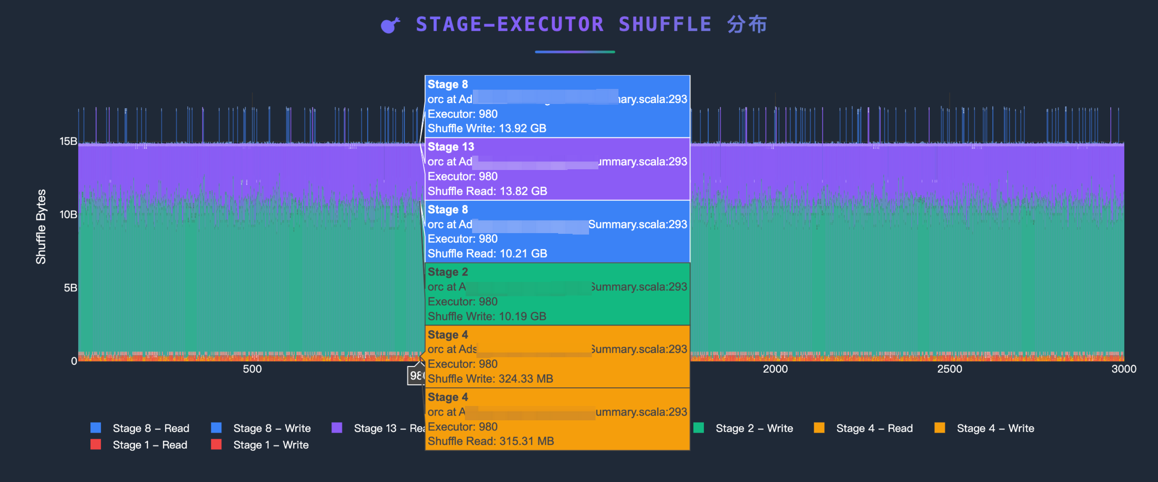Click the orange Stage 4 – Read swatch

click(x=819, y=427)
